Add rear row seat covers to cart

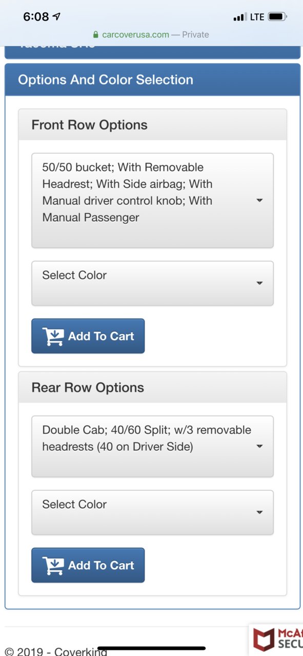coord(88,565)
